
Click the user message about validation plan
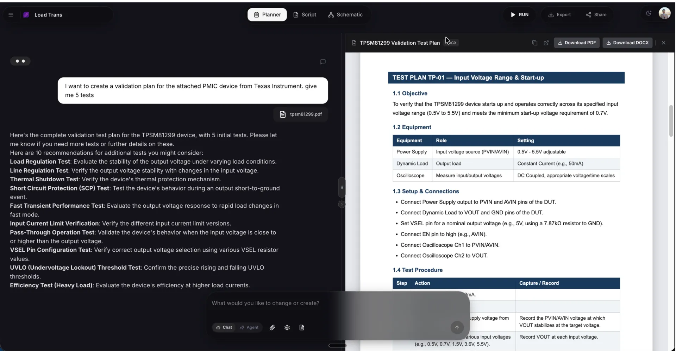pyautogui.click(x=193, y=90)
